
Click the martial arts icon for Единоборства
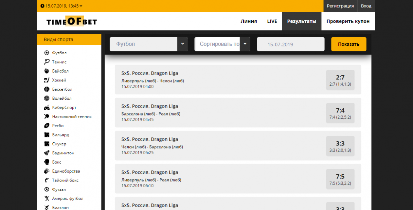point(47,171)
